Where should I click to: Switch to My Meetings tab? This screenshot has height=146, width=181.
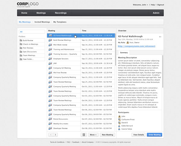pyautogui.click(x=25, y=22)
